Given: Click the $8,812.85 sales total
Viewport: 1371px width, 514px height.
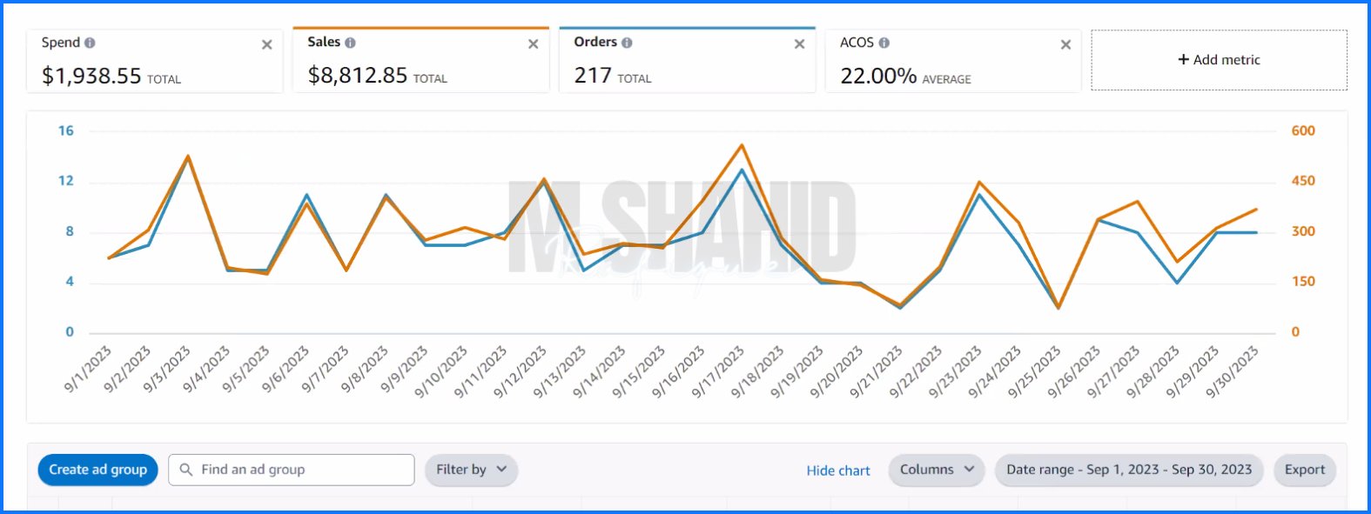Looking at the screenshot, I should [x=358, y=76].
